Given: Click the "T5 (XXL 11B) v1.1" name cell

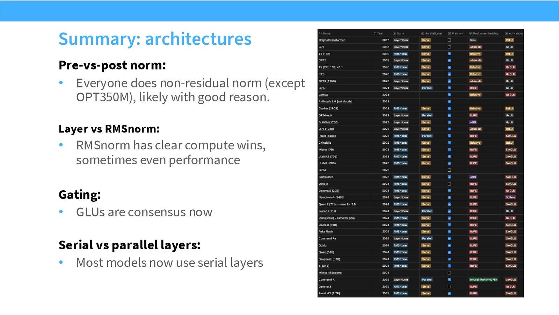Looking at the screenshot, I should point(331,67).
